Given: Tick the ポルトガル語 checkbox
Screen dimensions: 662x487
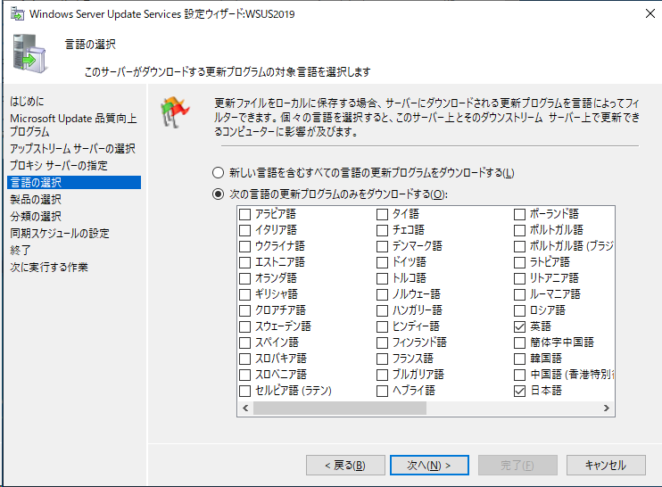Looking at the screenshot, I should pos(520,230).
